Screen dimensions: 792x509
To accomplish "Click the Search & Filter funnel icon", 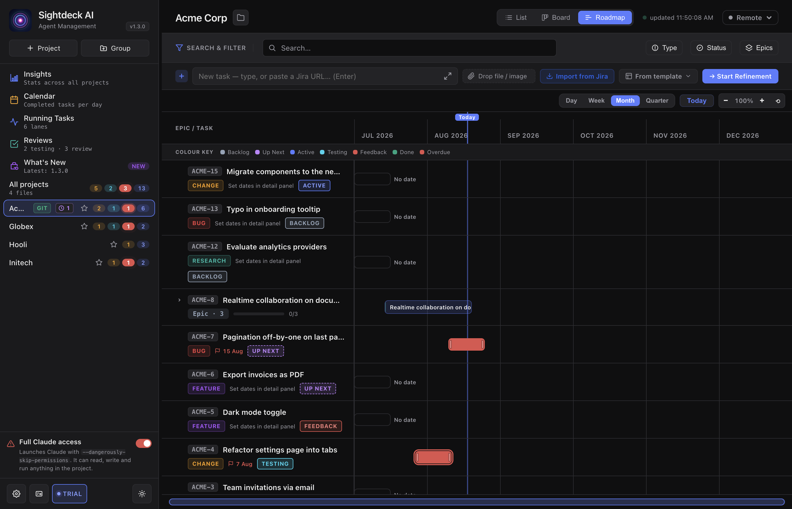I will [179, 48].
